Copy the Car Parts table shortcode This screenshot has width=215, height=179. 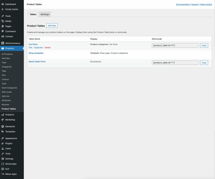pyautogui.click(x=204, y=45)
